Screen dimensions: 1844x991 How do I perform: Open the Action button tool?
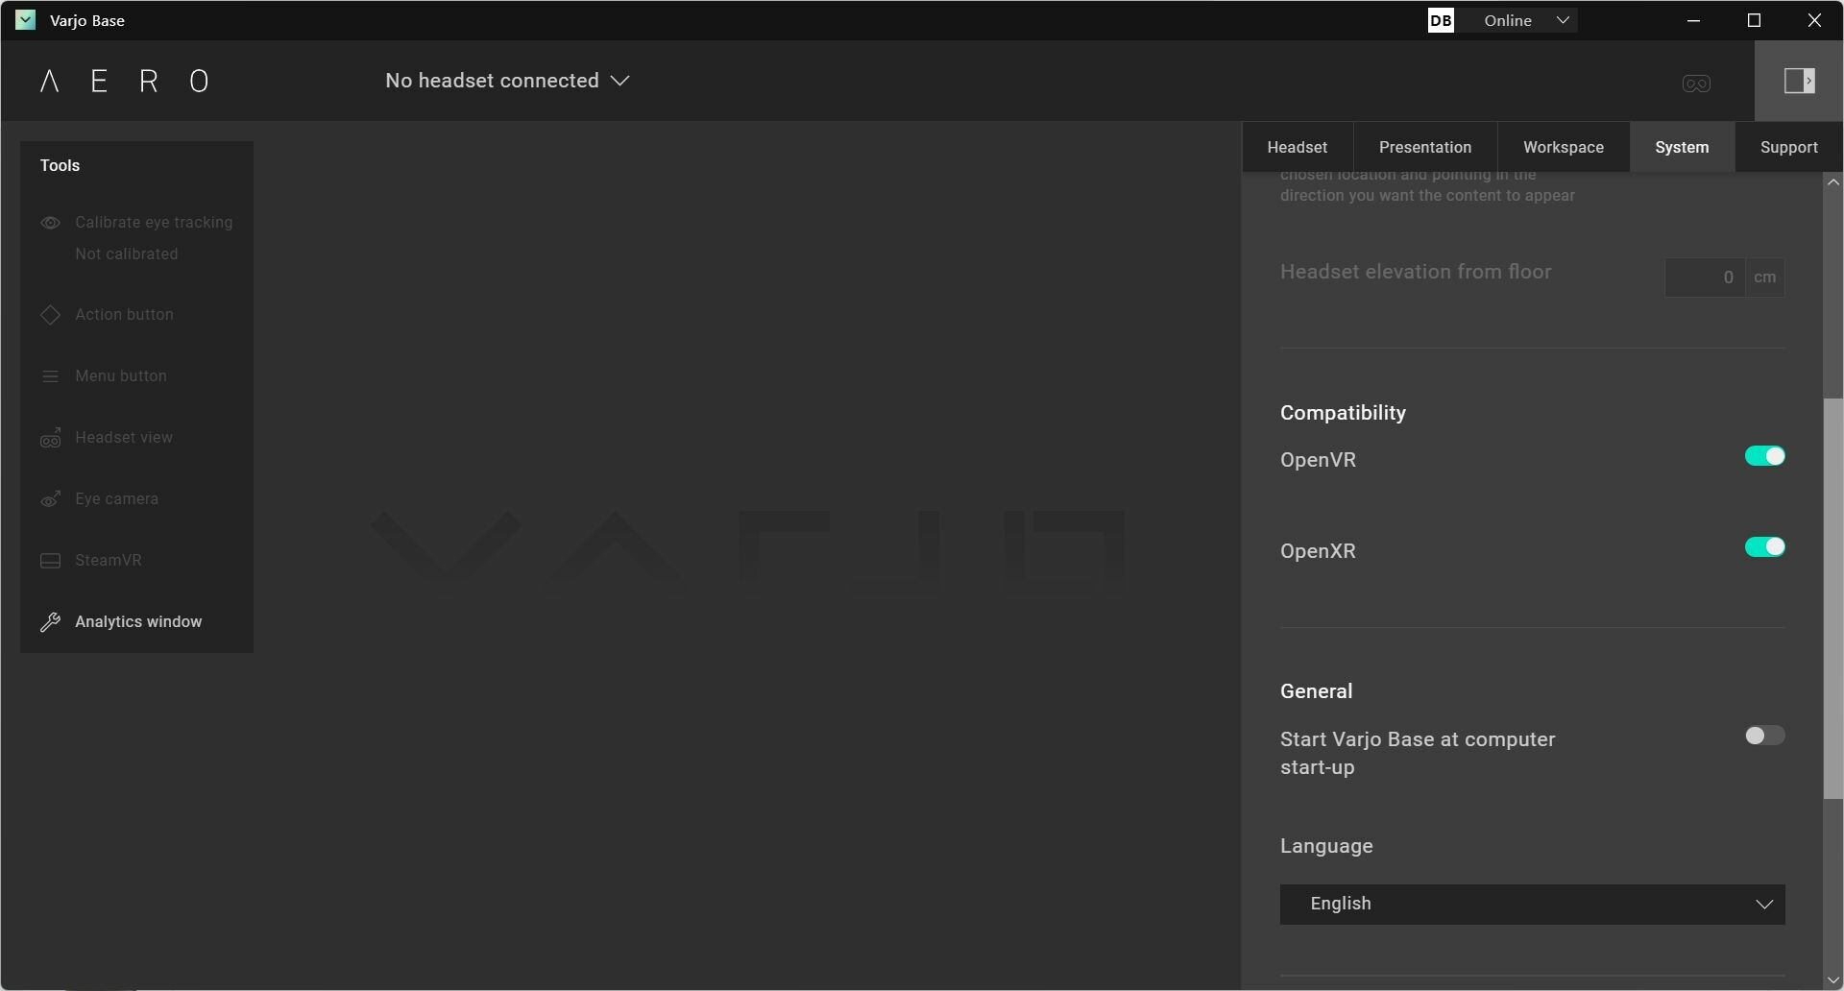pos(124,314)
